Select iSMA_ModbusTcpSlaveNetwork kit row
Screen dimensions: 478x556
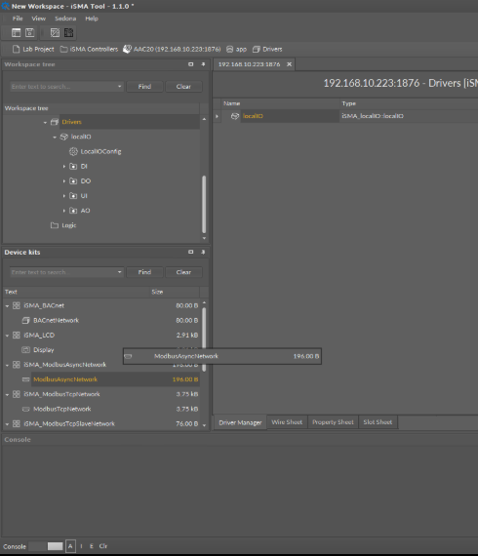[x=101, y=423]
